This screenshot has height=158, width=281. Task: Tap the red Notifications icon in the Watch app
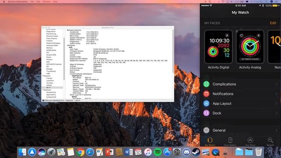pyautogui.click(x=206, y=93)
